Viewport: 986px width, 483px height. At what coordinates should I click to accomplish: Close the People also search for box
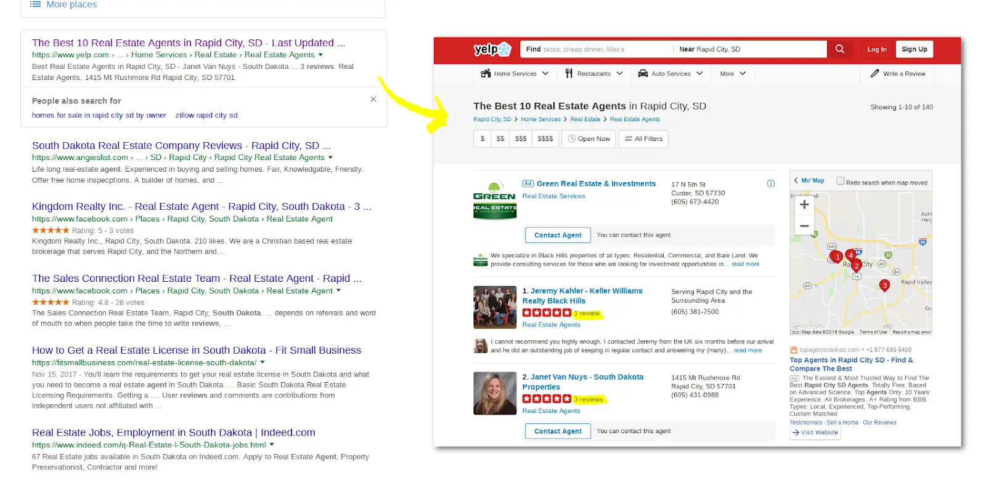(x=373, y=99)
